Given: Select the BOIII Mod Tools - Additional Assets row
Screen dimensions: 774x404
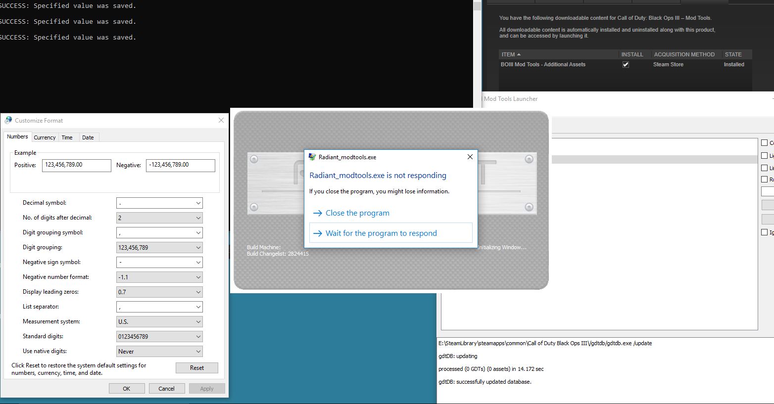Looking at the screenshot, I should click(x=626, y=64).
